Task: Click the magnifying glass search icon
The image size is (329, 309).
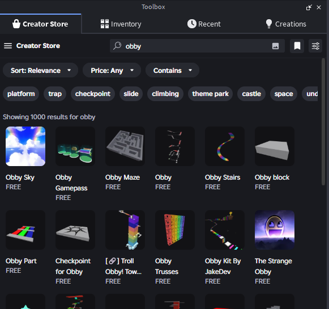Action: coord(117,46)
